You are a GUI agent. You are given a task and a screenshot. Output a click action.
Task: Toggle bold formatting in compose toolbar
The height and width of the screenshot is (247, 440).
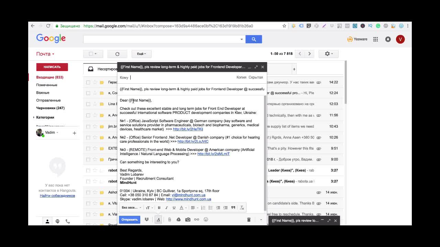click(x=159, y=208)
